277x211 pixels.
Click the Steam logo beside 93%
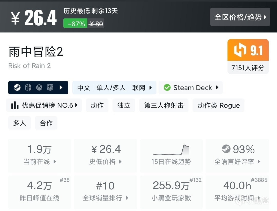pyautogui.click(x=226, y=149)
